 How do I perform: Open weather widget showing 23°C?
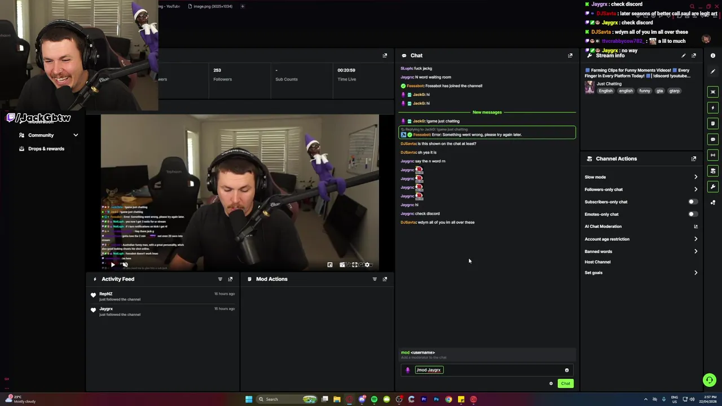click(21, 399)
